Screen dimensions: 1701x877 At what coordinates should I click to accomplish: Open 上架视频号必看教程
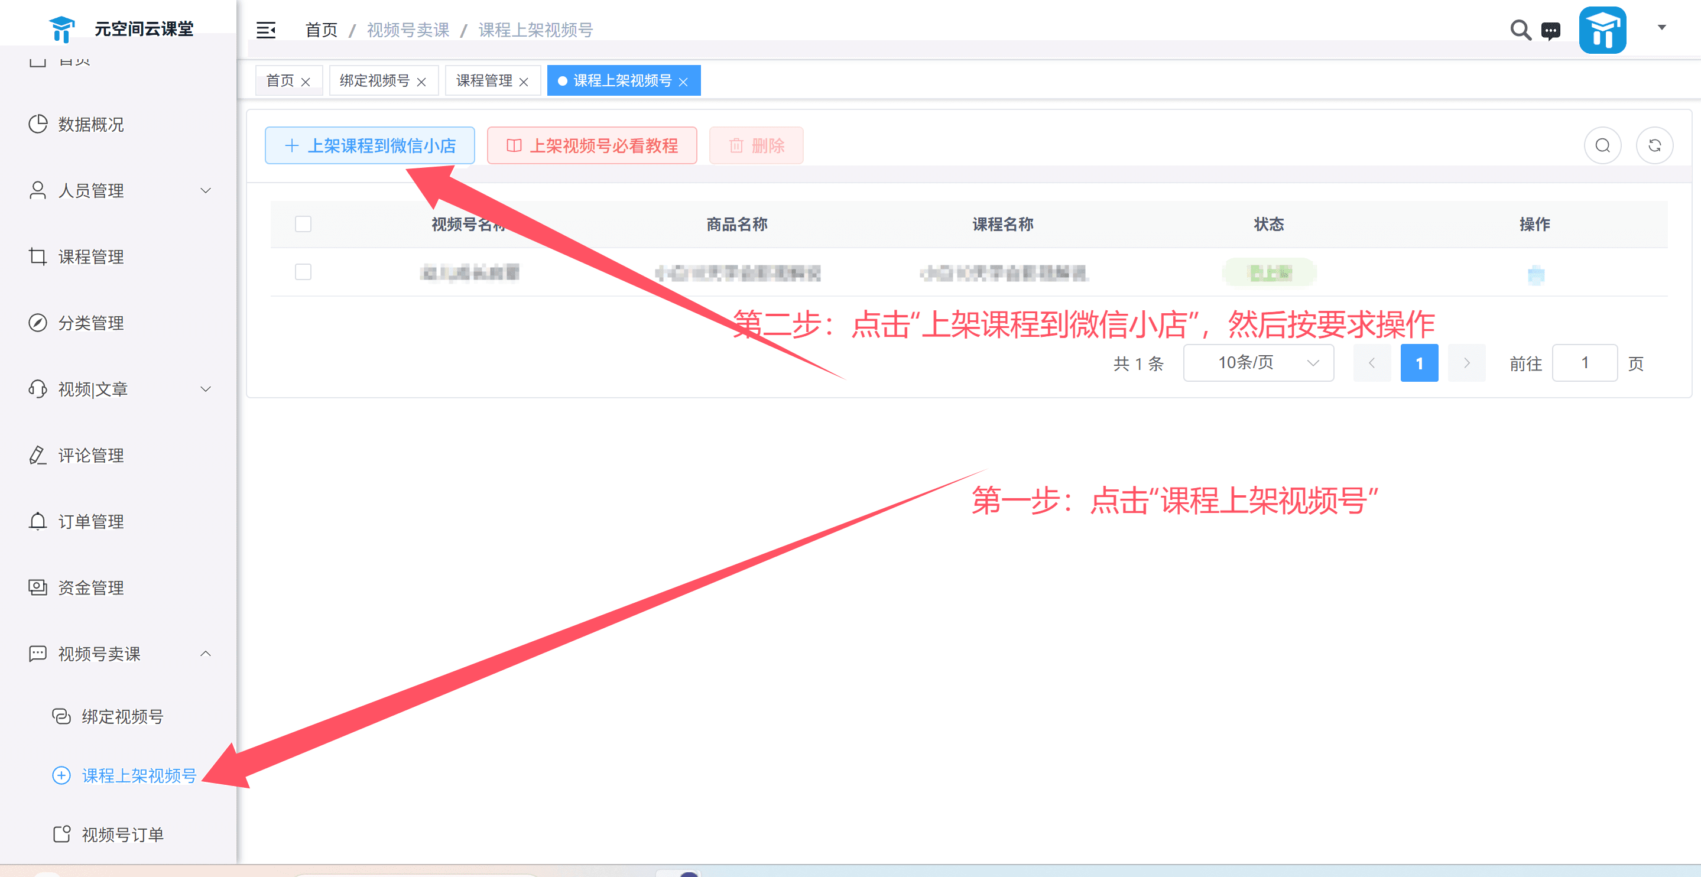592,145
